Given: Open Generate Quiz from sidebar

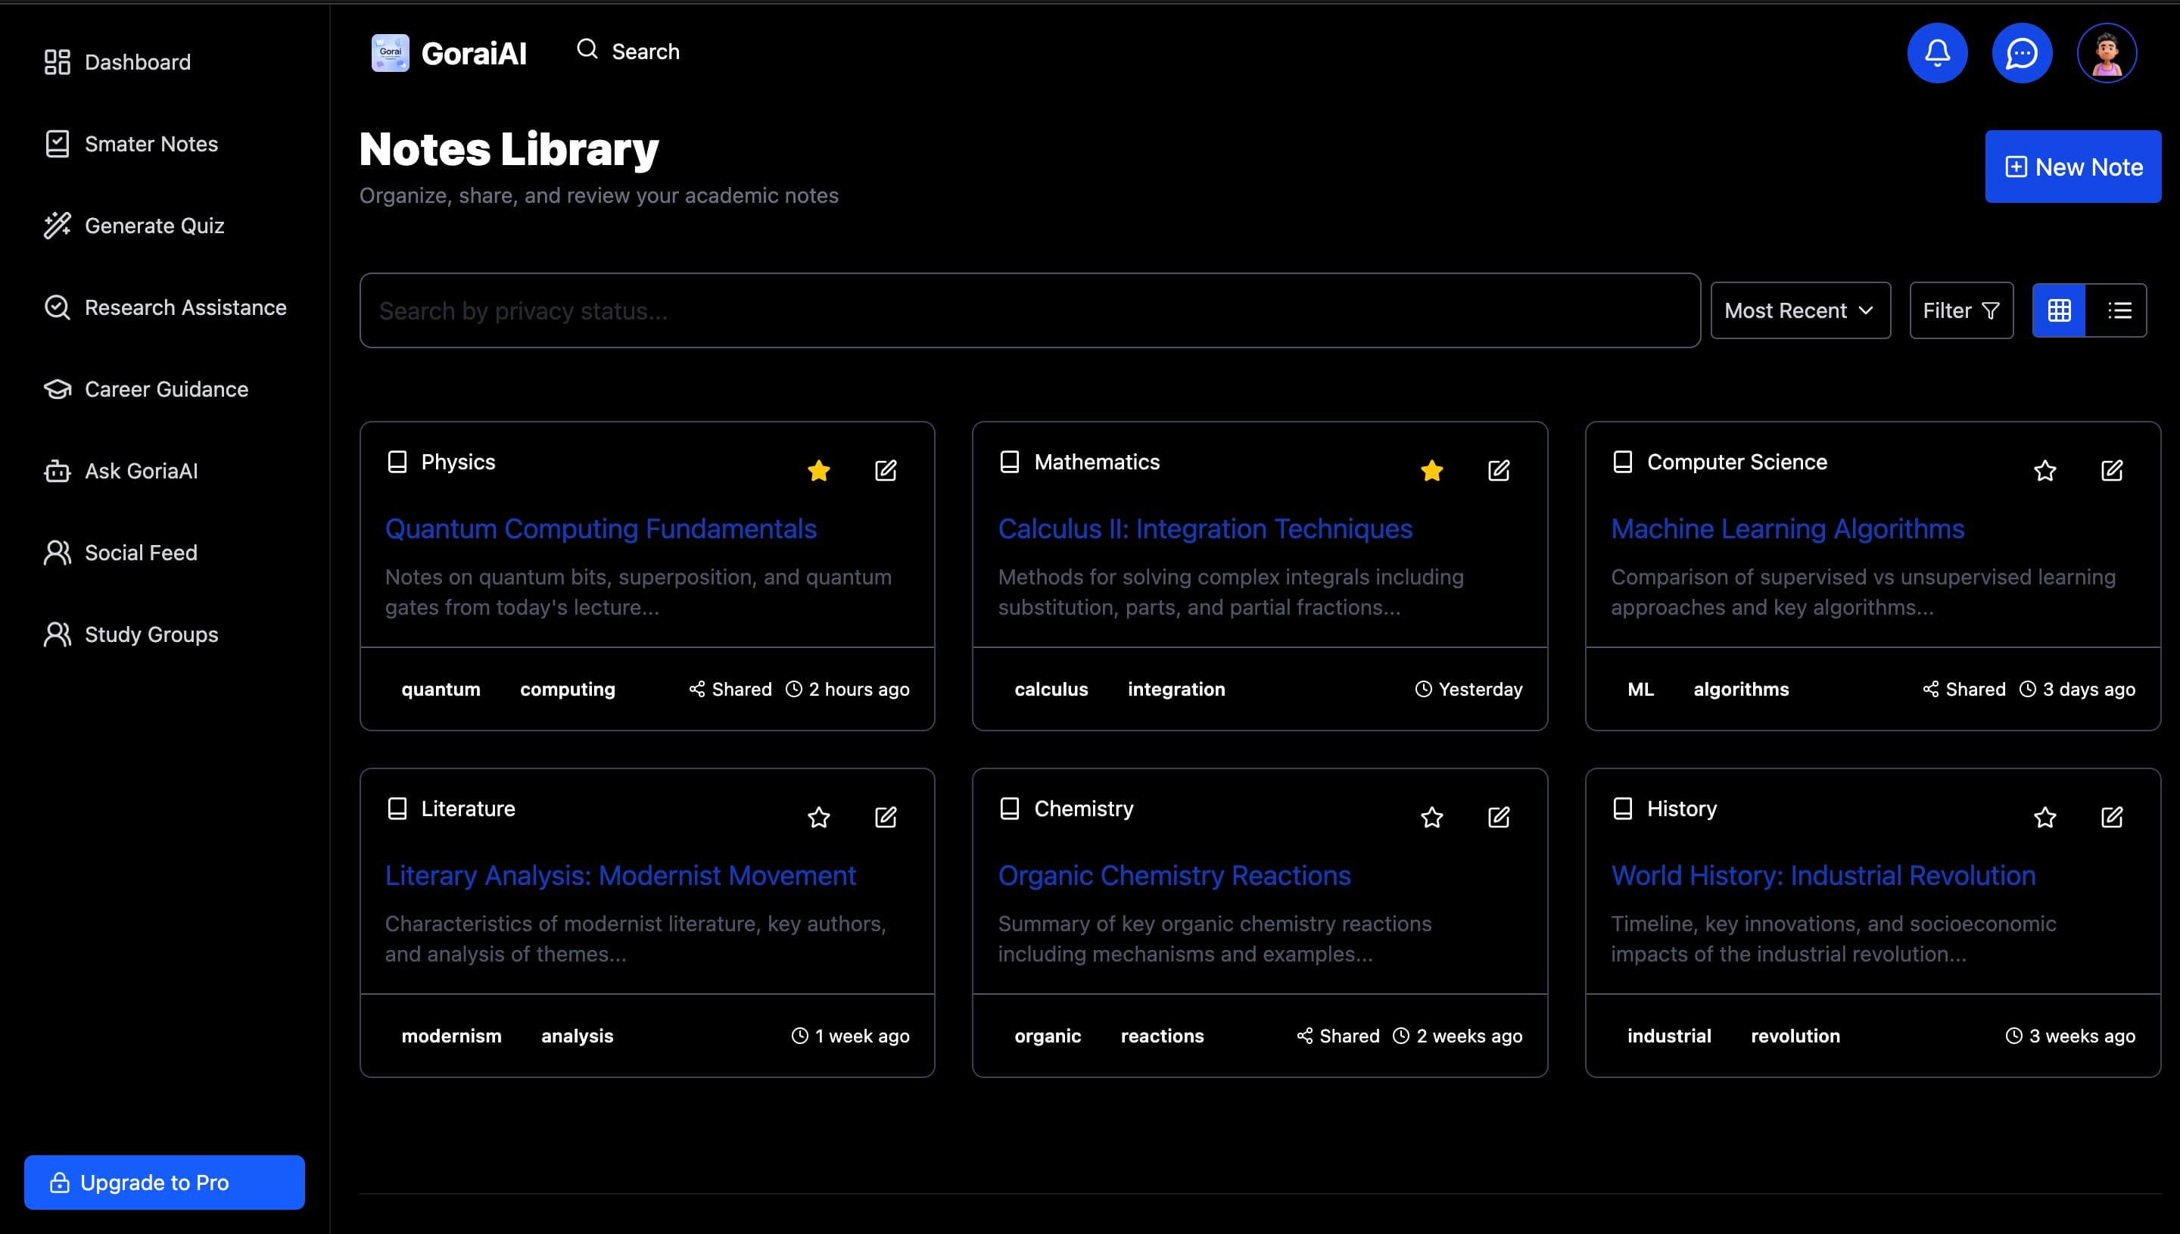Looking at the screenshot, I should 154,226.
